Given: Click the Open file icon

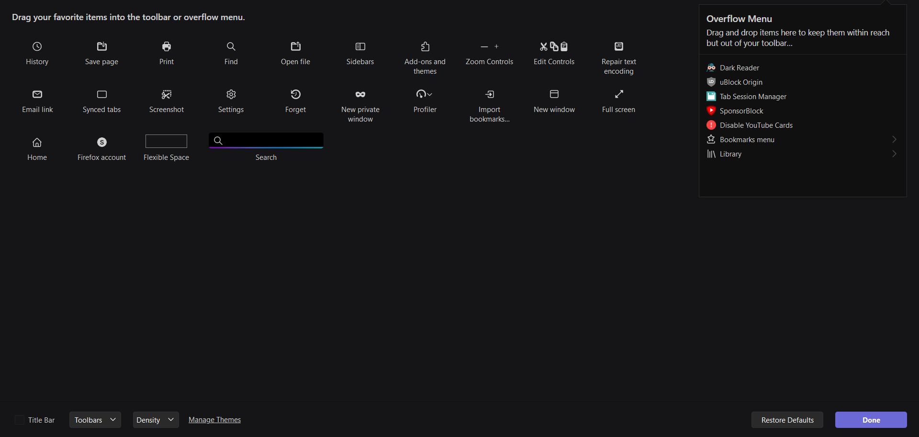Looking at the screenshot, I should pos(296,46).
